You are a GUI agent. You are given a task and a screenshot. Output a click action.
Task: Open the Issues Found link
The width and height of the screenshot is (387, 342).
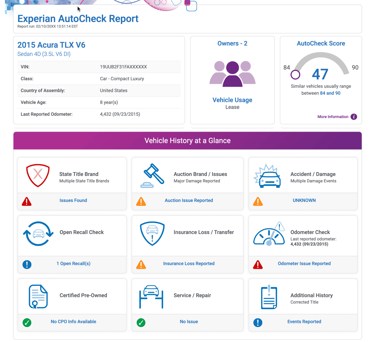coord(73,200)
